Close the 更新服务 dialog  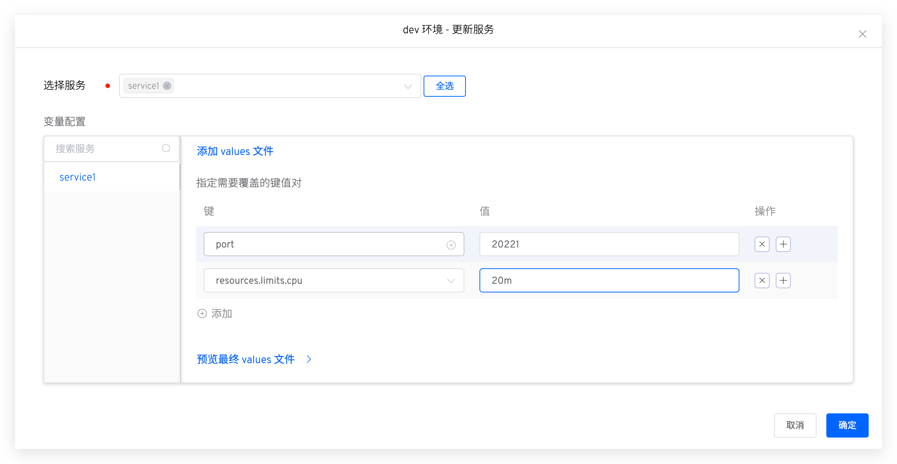(x=862, y=34)
